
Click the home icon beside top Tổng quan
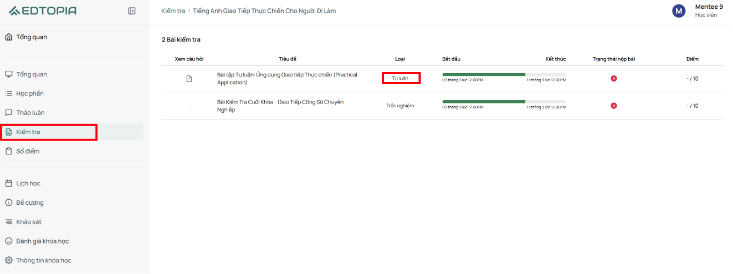click(8, 37)
